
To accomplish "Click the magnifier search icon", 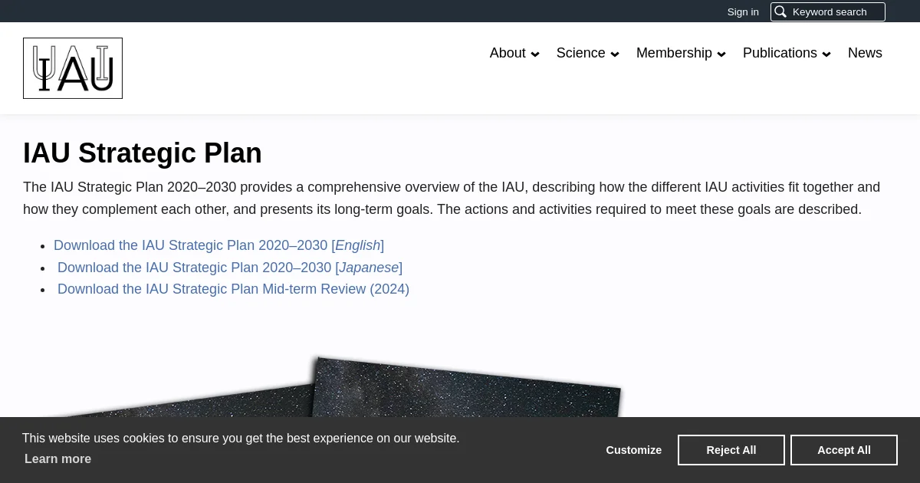I will [780, 11].
